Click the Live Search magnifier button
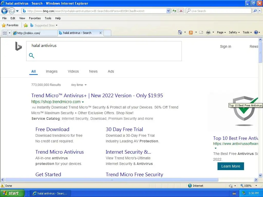The width and height of the screenshot is (263, 197). pos(255,11)
